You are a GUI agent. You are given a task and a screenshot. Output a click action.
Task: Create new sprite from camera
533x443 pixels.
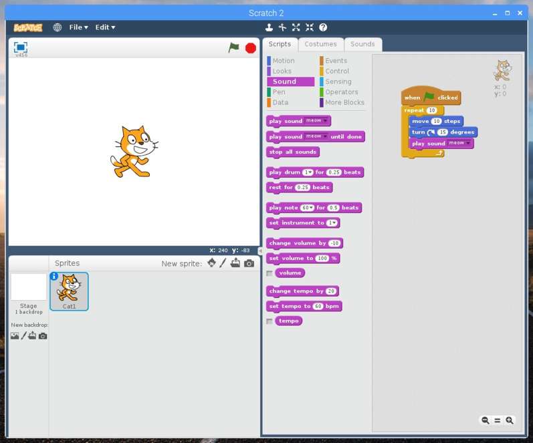pyautogui.click(x=249, y=263)
